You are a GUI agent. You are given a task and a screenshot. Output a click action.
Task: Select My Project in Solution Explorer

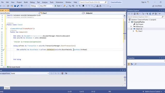click(139, 24)
